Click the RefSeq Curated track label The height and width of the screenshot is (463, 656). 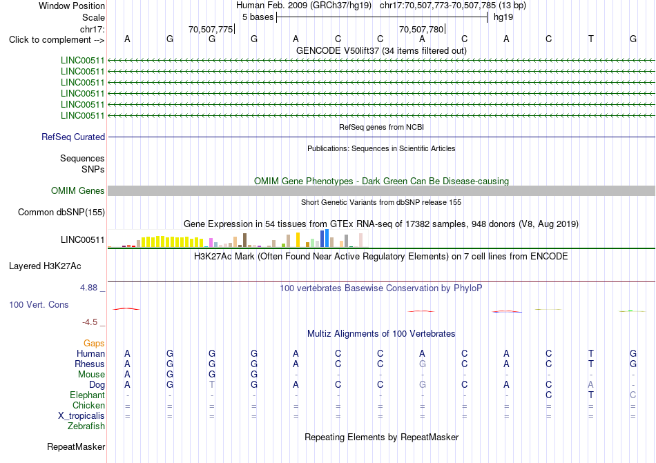pyautogui.click(x=73, y=137)
